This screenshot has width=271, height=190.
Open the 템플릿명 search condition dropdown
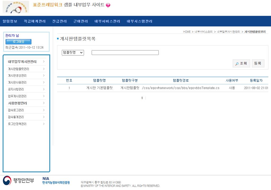point(73,53)
